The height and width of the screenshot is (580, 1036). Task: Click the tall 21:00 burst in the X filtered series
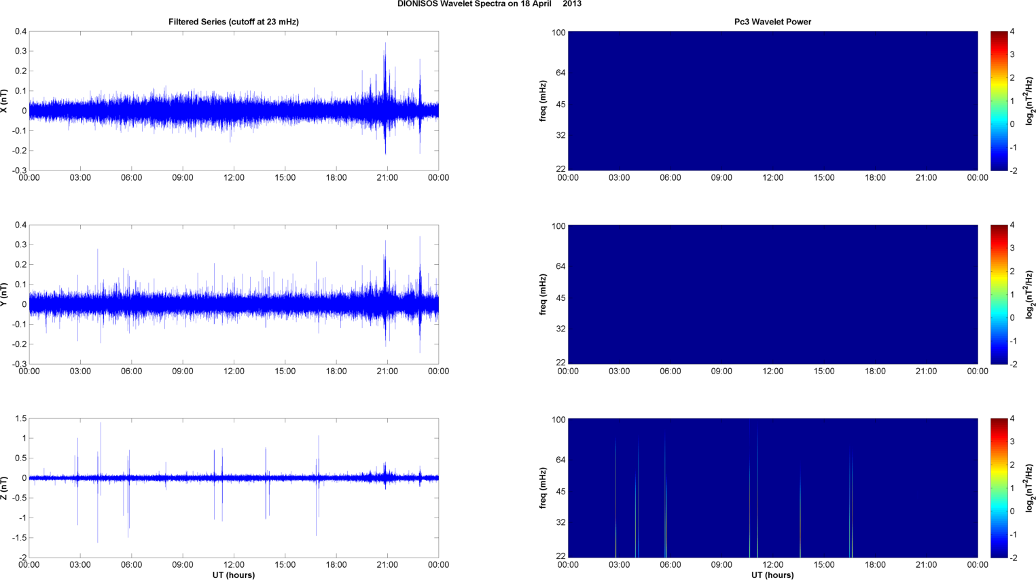(x=385, y=98)
